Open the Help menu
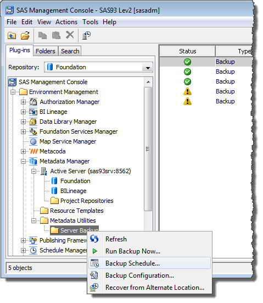This screenshot has height=303, width=263. point(109,22)
